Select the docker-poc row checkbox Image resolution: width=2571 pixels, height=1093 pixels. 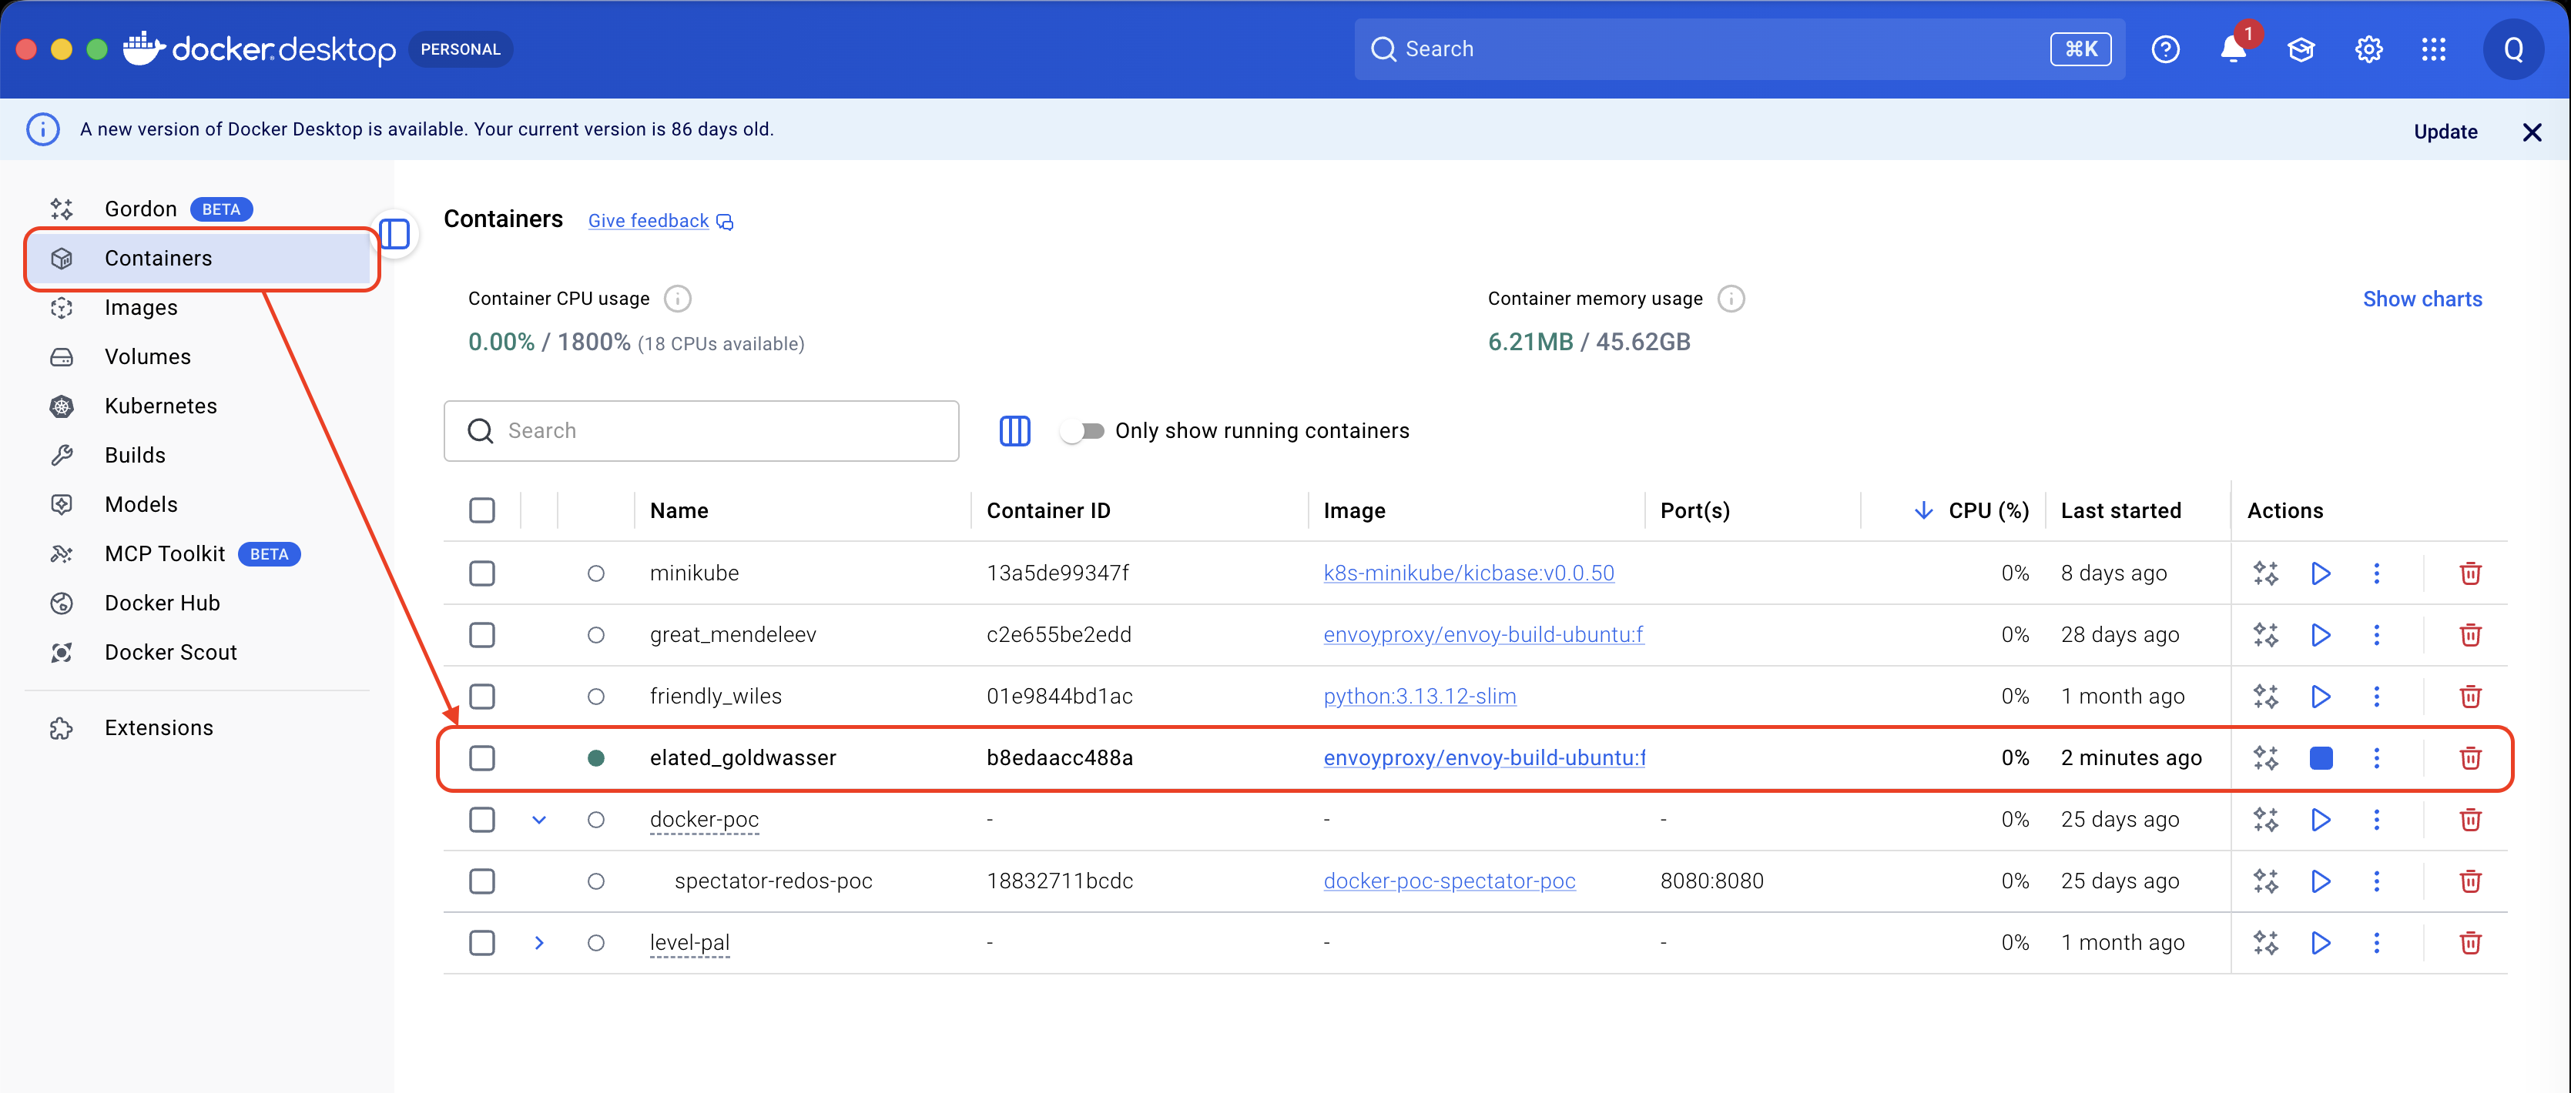482,820
